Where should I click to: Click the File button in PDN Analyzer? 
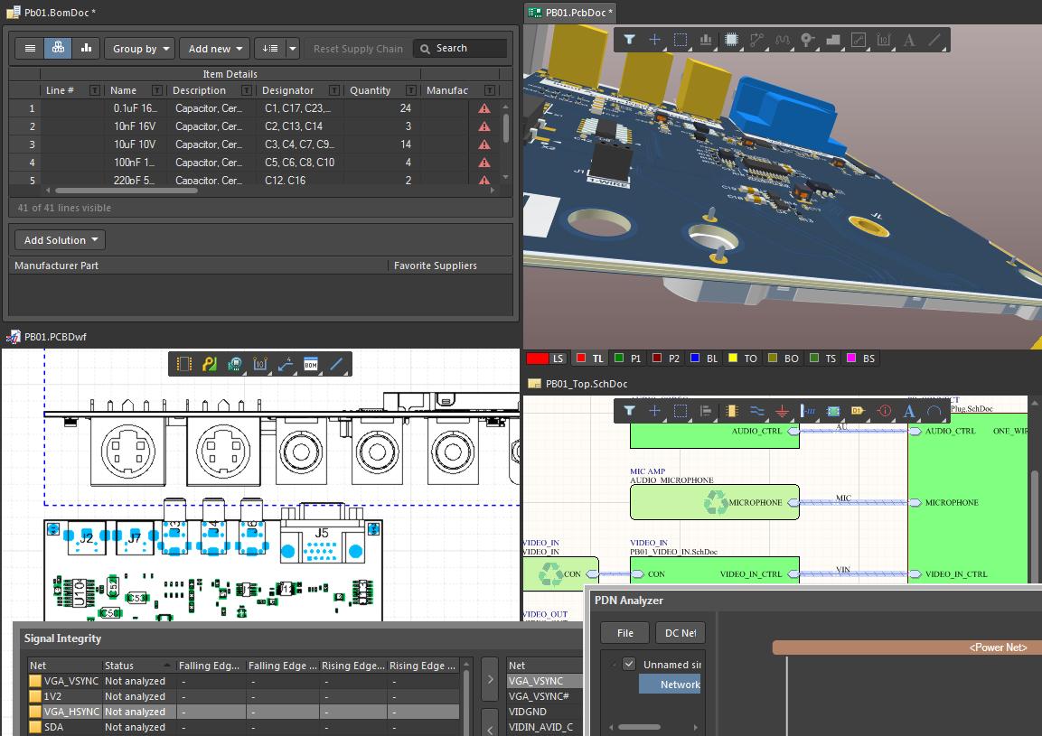coord(624,633)
